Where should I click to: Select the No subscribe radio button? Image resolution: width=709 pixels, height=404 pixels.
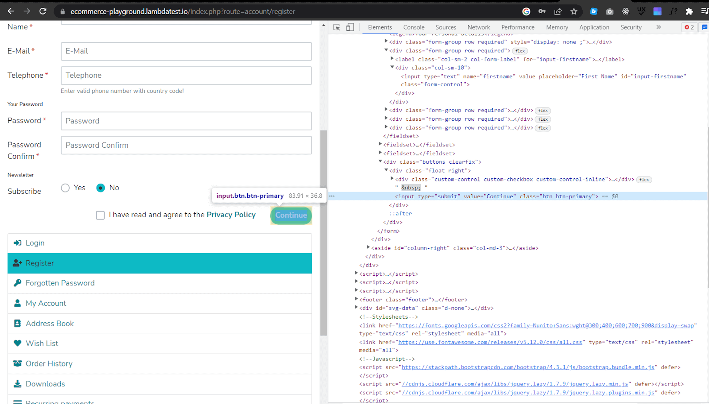101,188
